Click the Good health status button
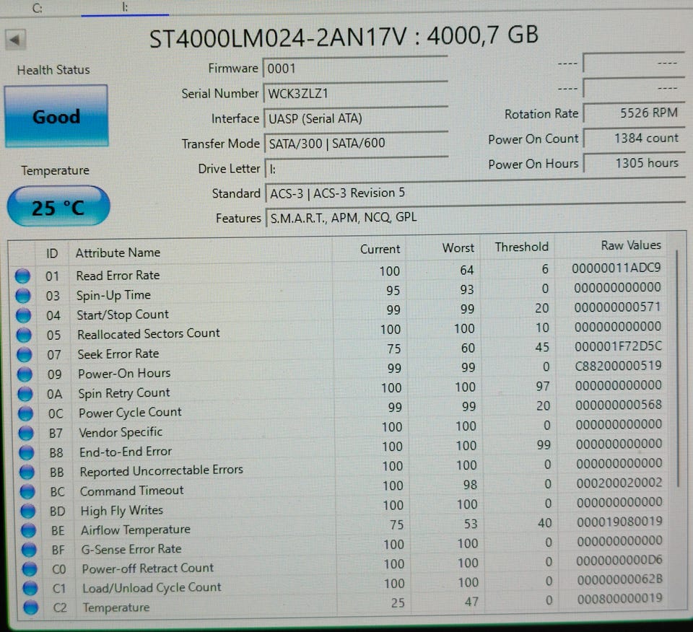 coord(56,116)
